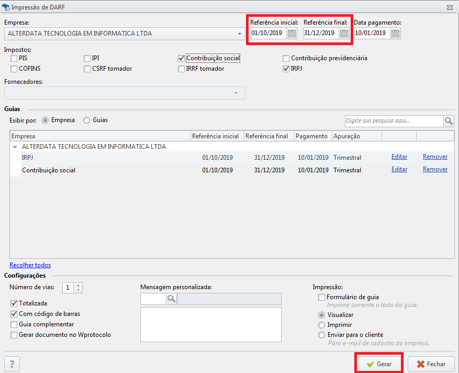Focus the Referência inicial date field
This screenshot has width=459, height=373.
click(268, 33)
